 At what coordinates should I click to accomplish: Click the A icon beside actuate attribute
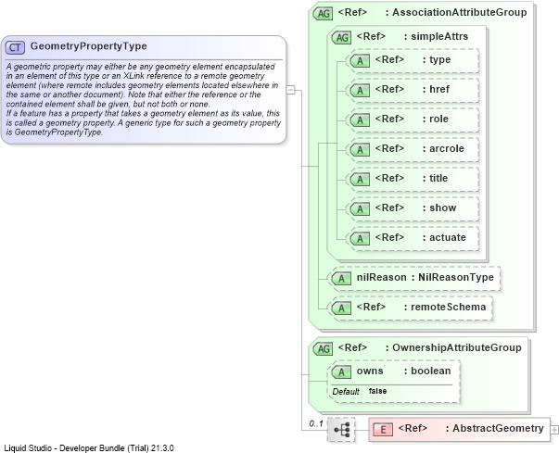[x=360, y=238]
